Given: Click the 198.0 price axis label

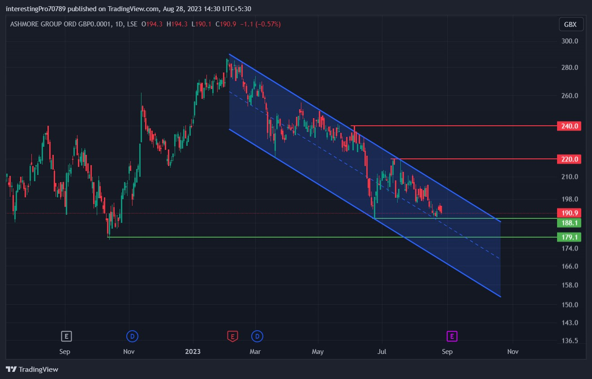Looking at the screenshot, I should [x=570, y=199].
